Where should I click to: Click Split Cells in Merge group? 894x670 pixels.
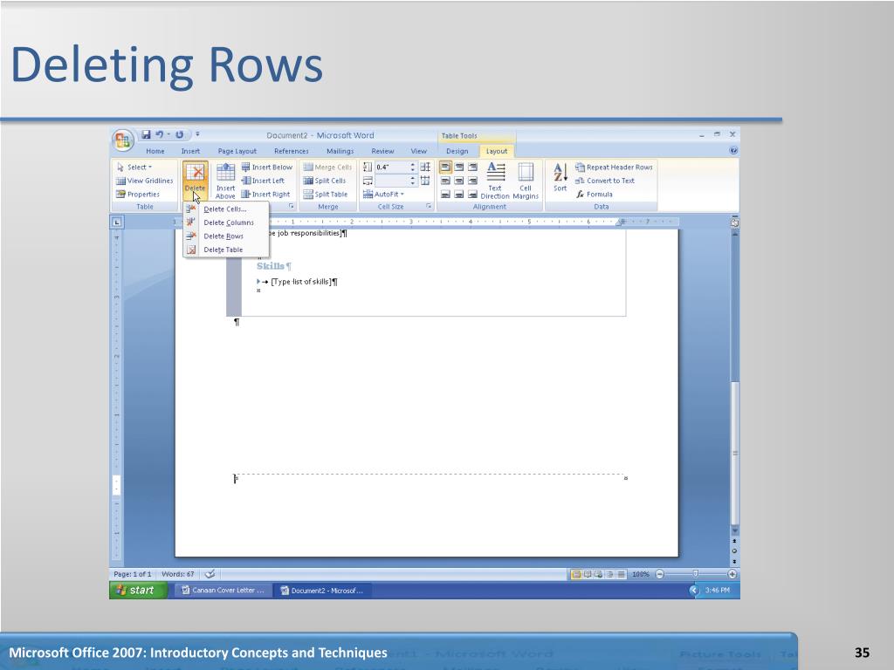(x=325, y=181)
